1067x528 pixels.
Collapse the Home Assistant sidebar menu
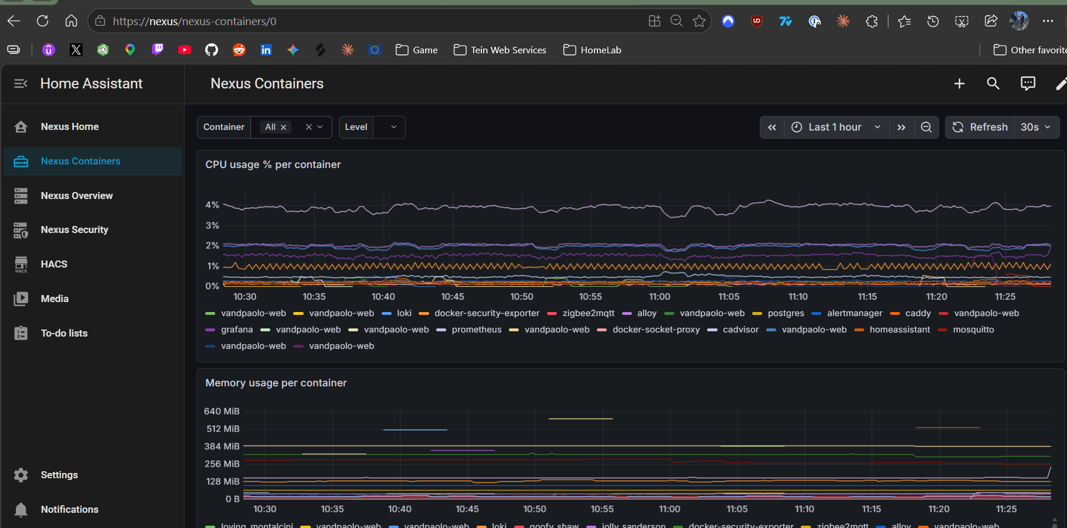click(21, 84)
